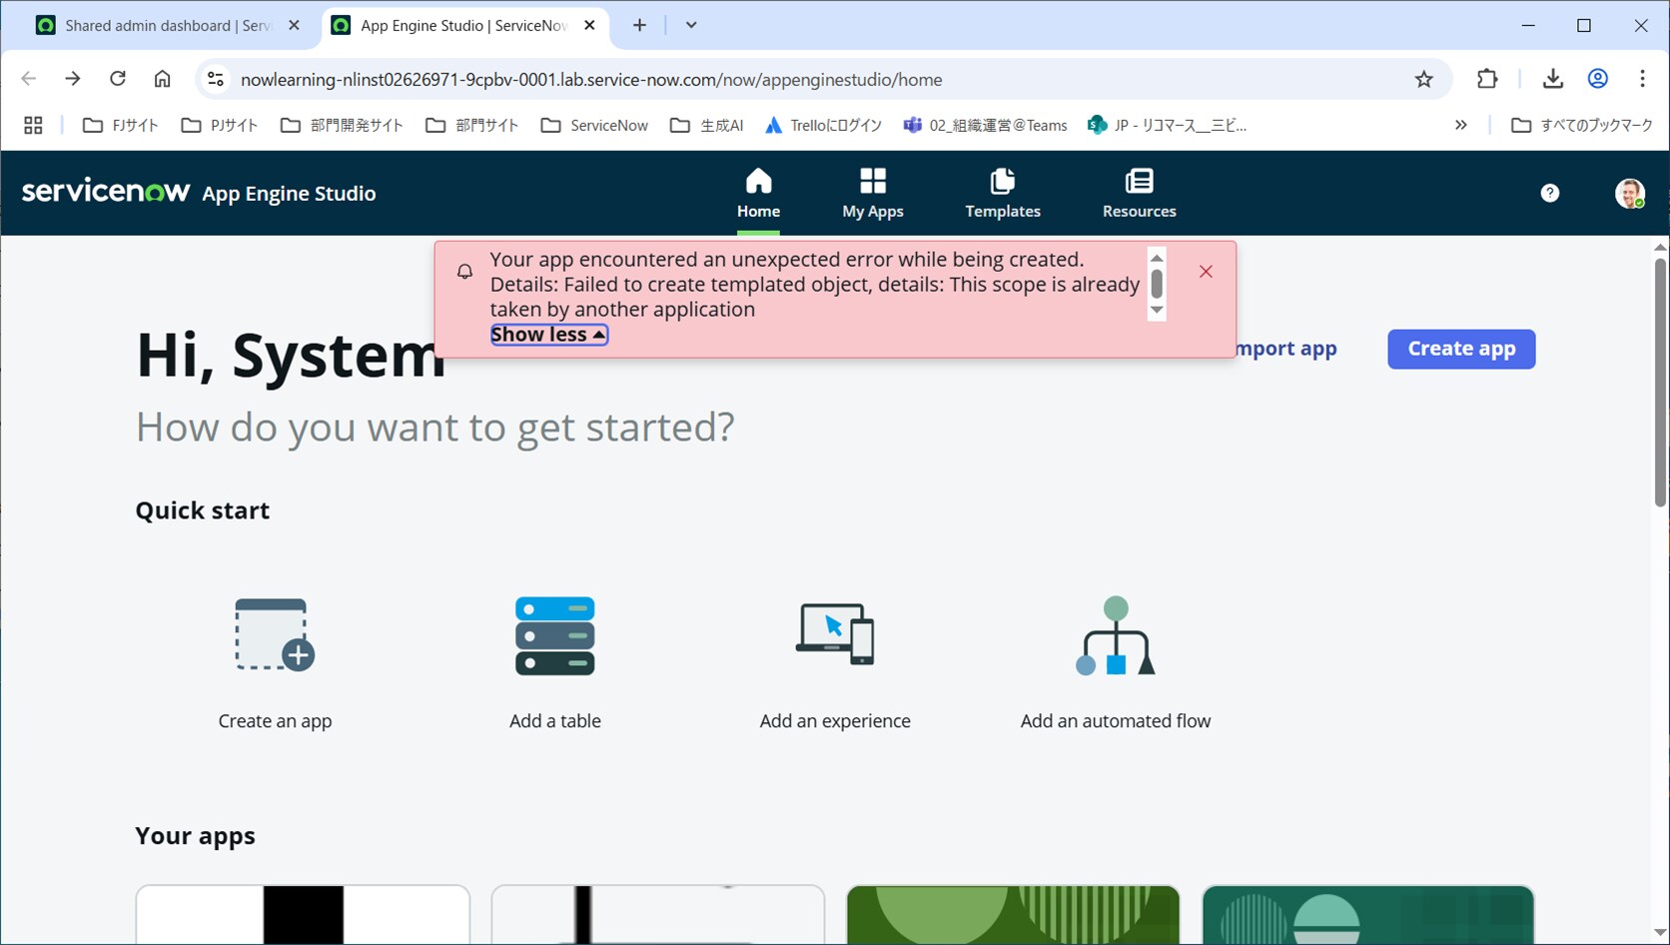This screenshot has height=945, width=1670.
Task: Open the すべてのブックマーク folder
Action: click(x=1582, y=125)
